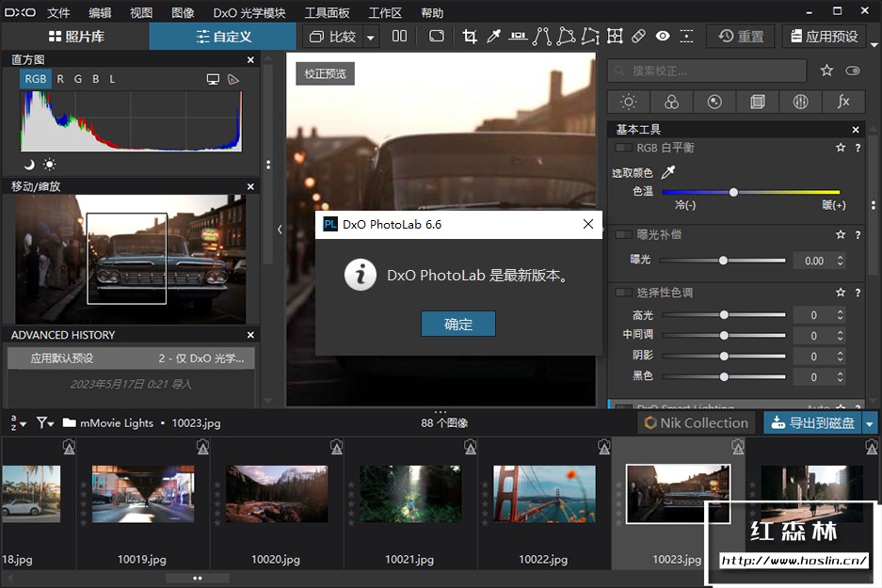
Task: Open the 文件 menu
Action: pyautogui.click(x=58, y=13)
